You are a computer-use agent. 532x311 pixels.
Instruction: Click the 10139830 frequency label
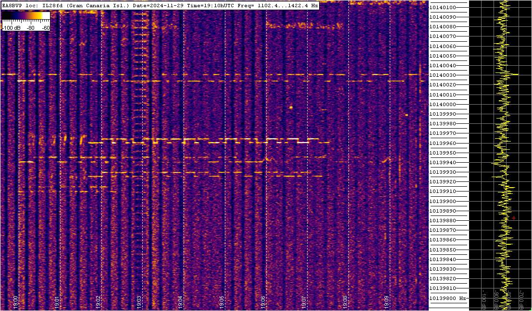click(443, 269)
